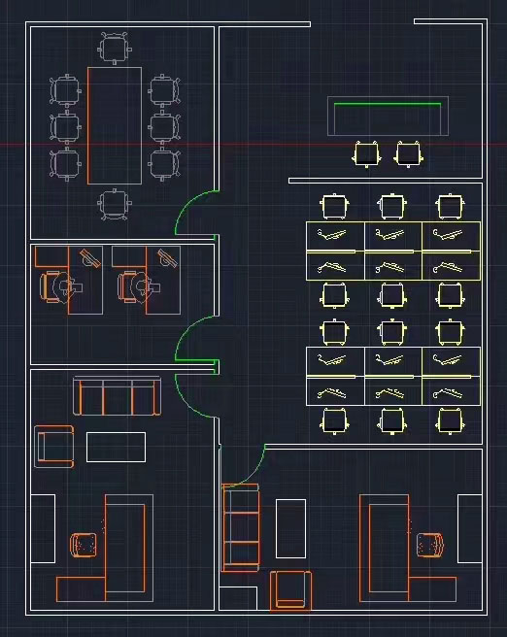The image size is (507, 637).
Task: Pick the orange armchair along the bottom-right office's bottom wall
Action: point(290,590)
